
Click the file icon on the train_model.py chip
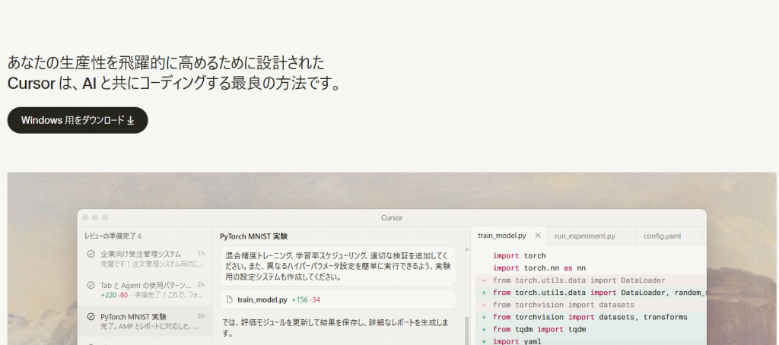point(230,299)
